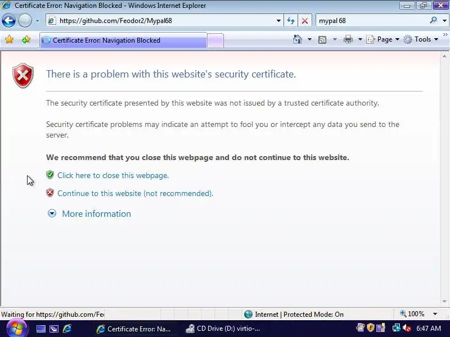Click Show Desktop quick launch icon
The image size is (450, 337).
coord(40,329)
